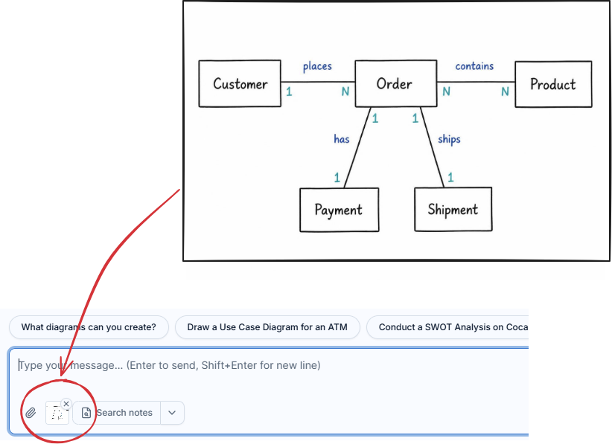Click the 'contains' relationship label
This screenshot has width=612, height=444.
474,66
